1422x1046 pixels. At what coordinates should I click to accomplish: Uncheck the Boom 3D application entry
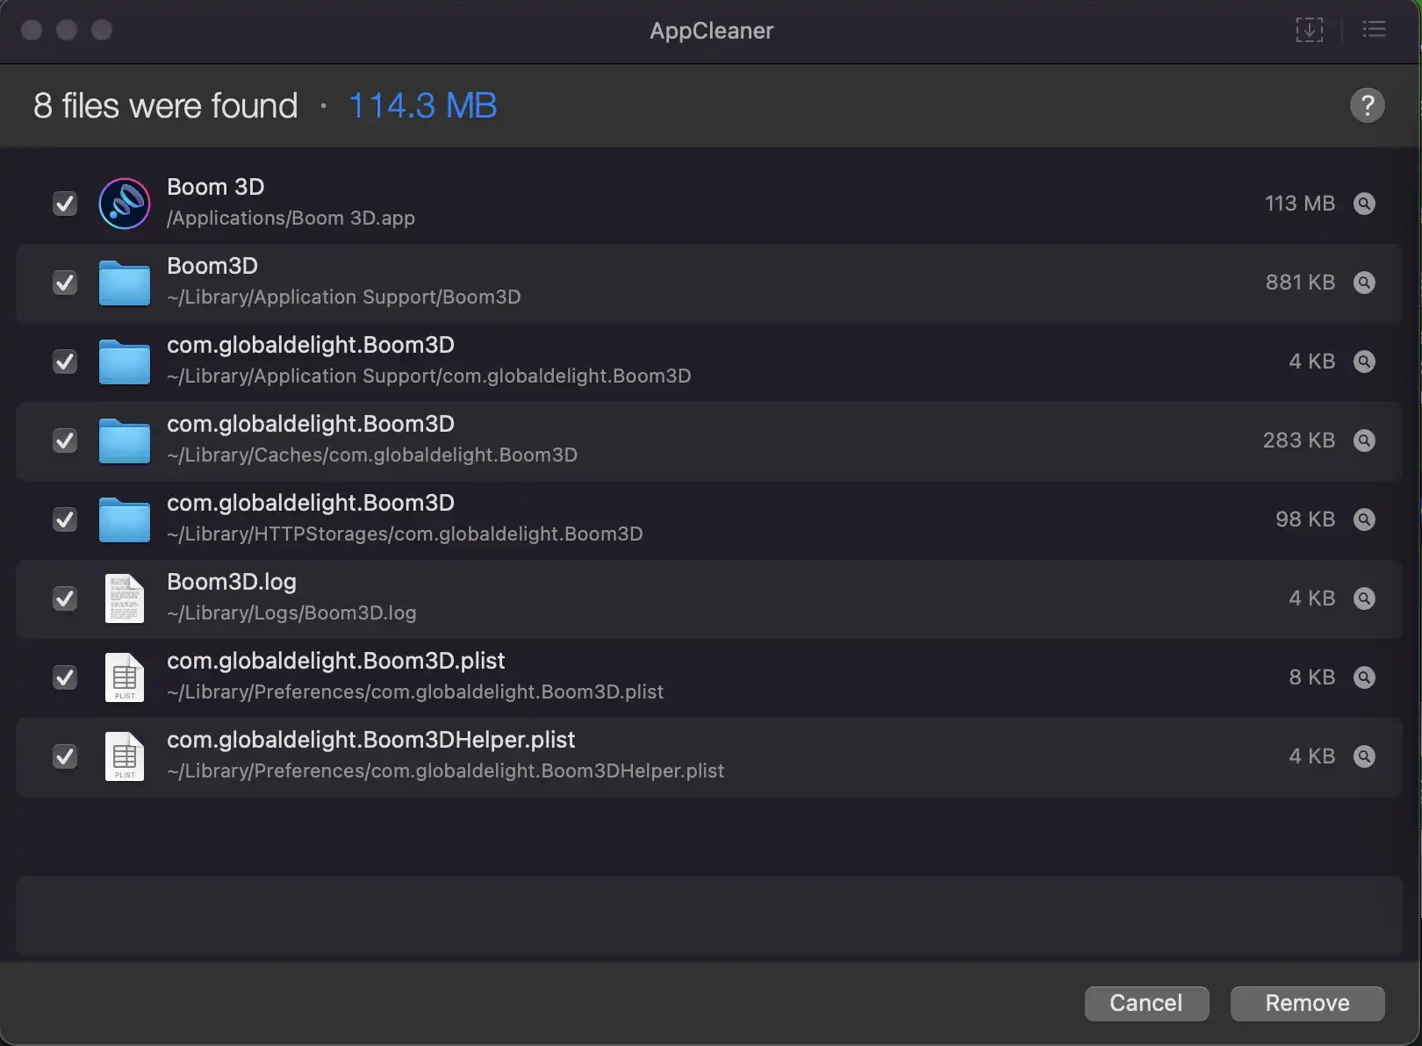pyautogui.click(x=64, y=204)
